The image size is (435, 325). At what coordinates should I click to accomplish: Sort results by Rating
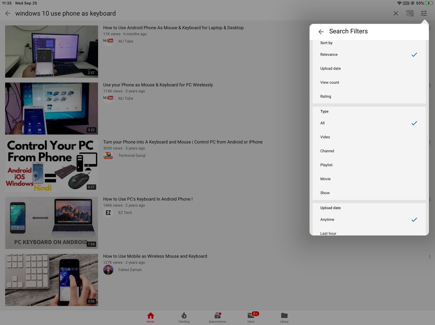(369, 97)
